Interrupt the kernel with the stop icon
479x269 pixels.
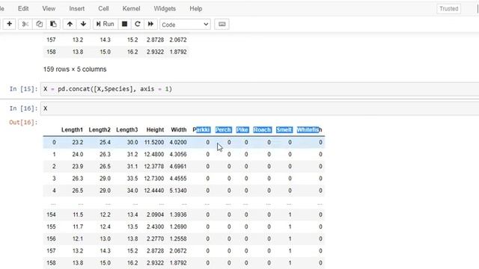point(124,24)
